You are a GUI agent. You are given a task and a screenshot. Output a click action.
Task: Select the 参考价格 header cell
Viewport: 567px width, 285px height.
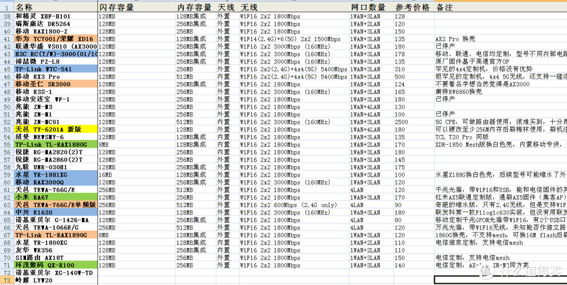pyautogui.click(x=414, y=7)
